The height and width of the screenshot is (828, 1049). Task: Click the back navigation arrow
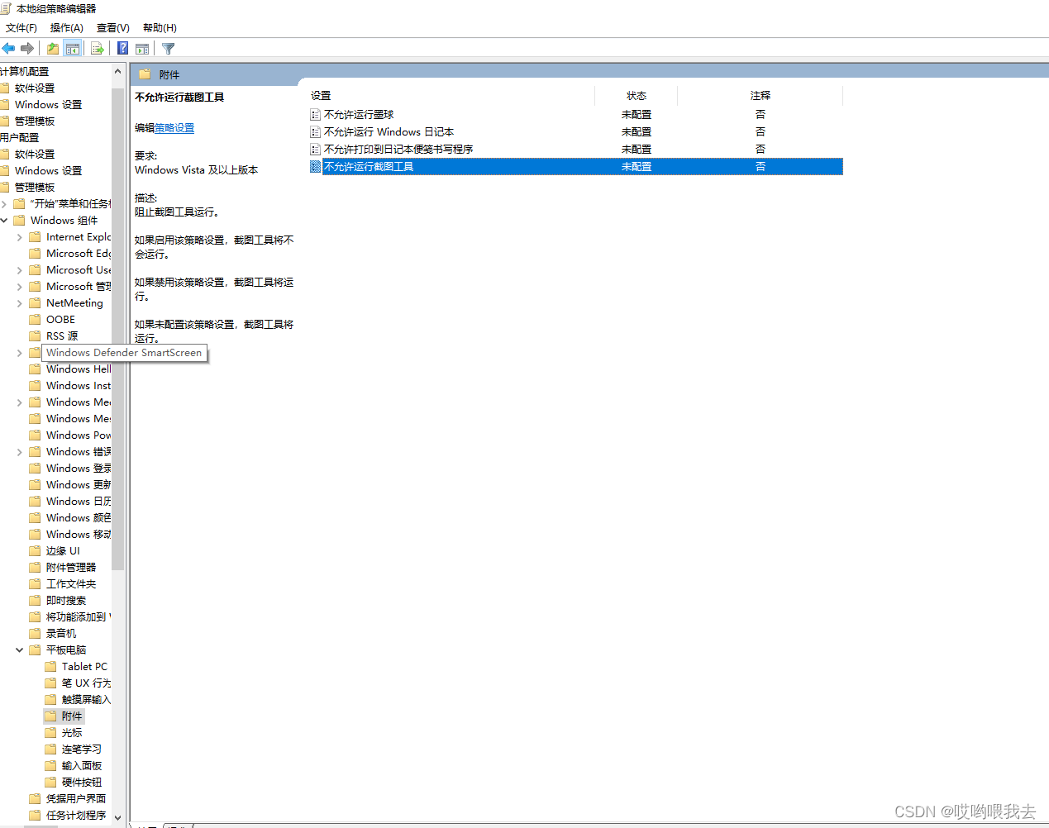coord(8,48)
